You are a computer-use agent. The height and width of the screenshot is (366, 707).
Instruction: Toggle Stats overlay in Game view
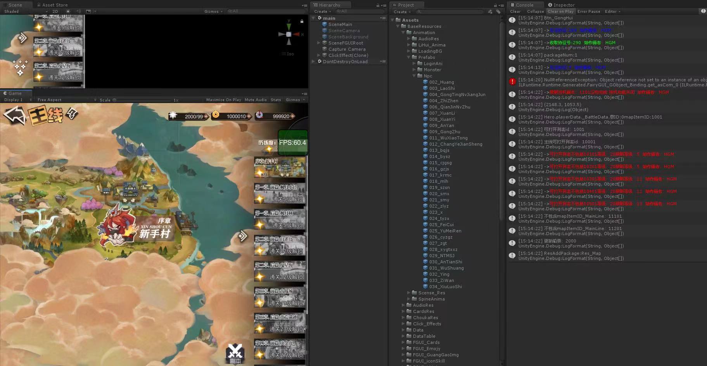[276, 100]
